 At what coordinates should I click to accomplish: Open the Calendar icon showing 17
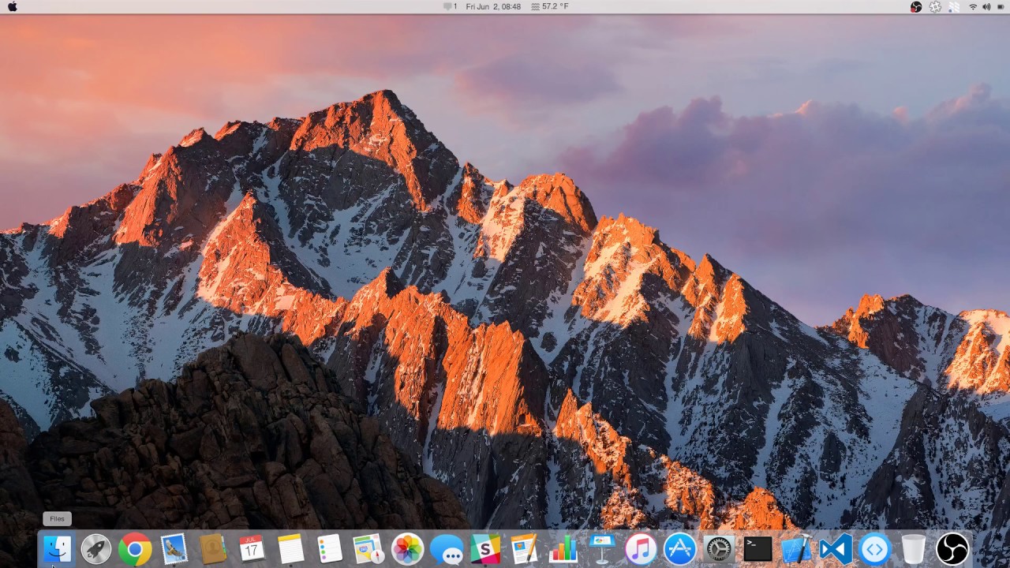[x=252, y=549]
